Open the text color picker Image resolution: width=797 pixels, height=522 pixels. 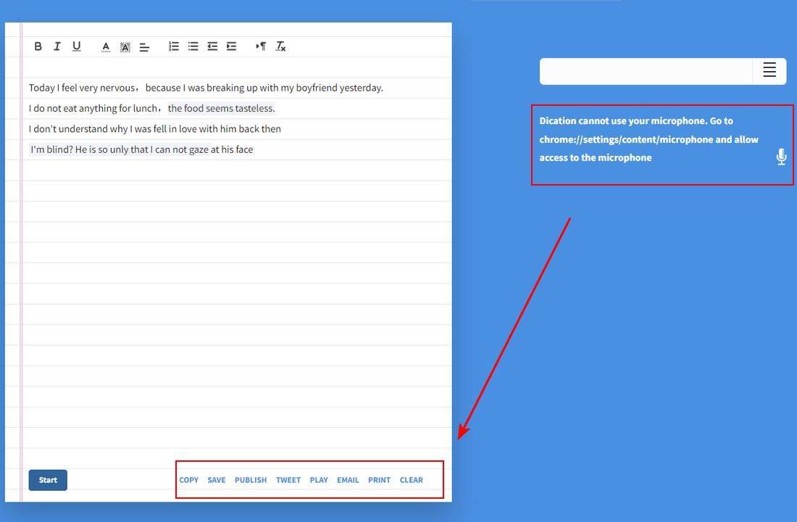point(106,47)
